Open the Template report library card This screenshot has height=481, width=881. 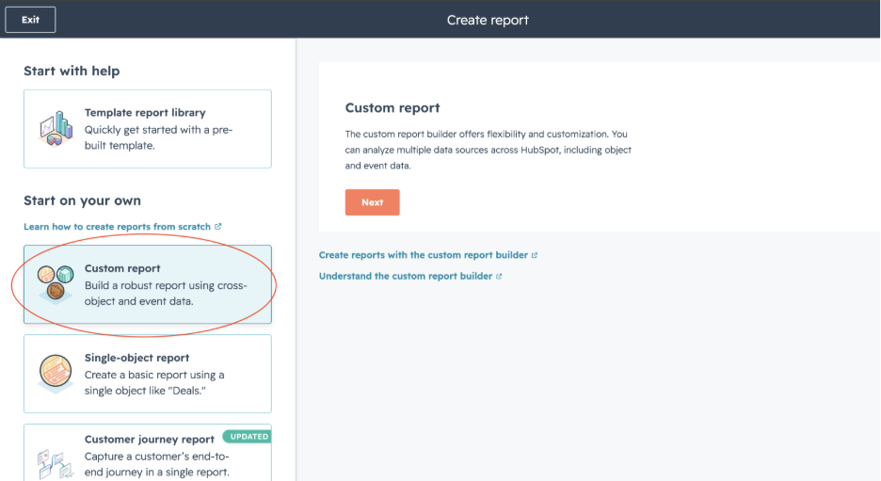pyautogui.click(x=148, y=129)
